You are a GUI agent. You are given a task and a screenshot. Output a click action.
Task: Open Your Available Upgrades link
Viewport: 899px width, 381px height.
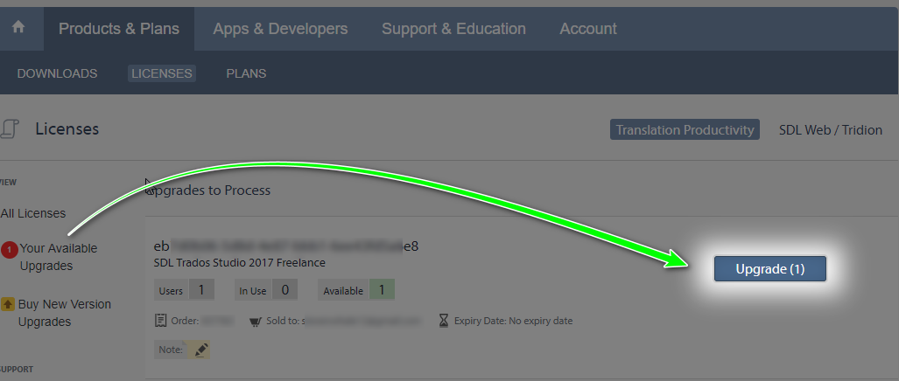coord(58,257)
